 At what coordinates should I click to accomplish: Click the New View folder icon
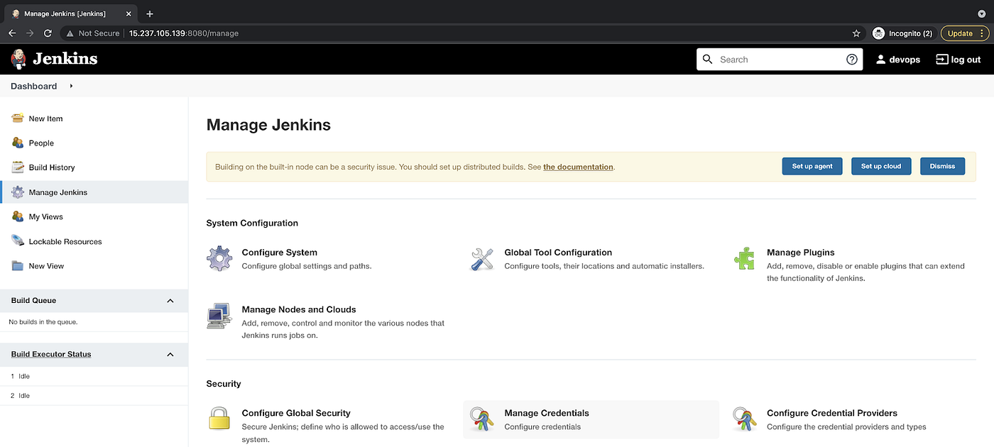tap(18, 266)
